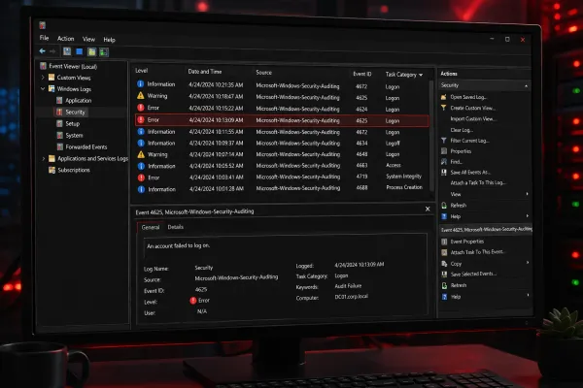Screen dimensions: 583x388
Task: Select the Logoff event with ID 4634
Action: coord(282,143)
